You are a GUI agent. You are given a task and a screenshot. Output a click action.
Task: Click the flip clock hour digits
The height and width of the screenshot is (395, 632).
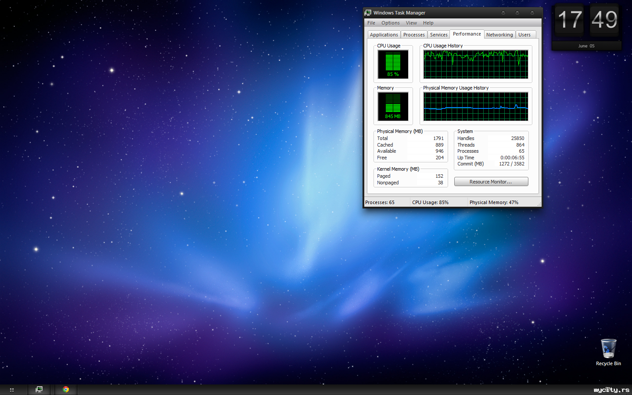pyautogui.click(x=569, y=20)
